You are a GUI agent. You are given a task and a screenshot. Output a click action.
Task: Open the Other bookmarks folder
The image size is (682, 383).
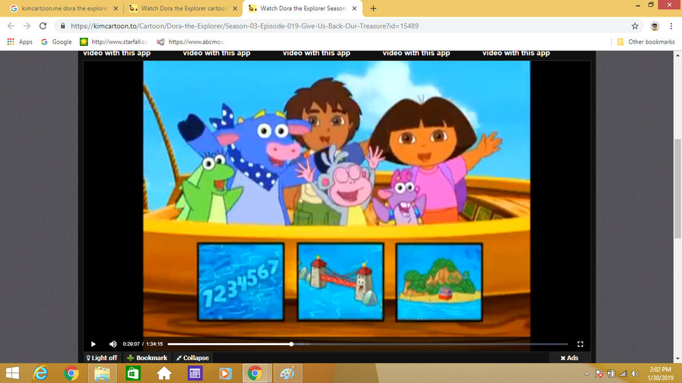[x=646, y=42]
